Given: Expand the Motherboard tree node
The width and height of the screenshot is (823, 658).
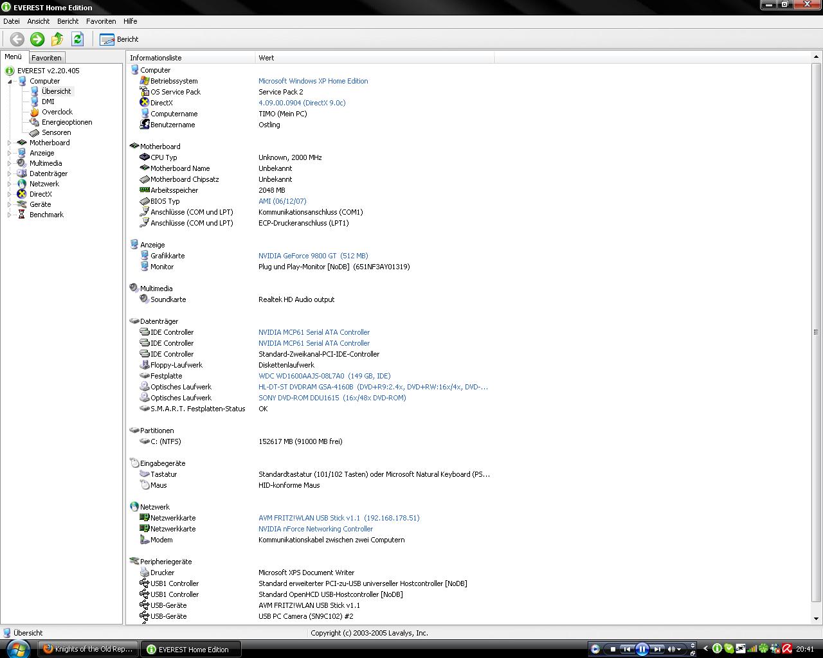Looking at the screenshot, I should tap(10, 143).
